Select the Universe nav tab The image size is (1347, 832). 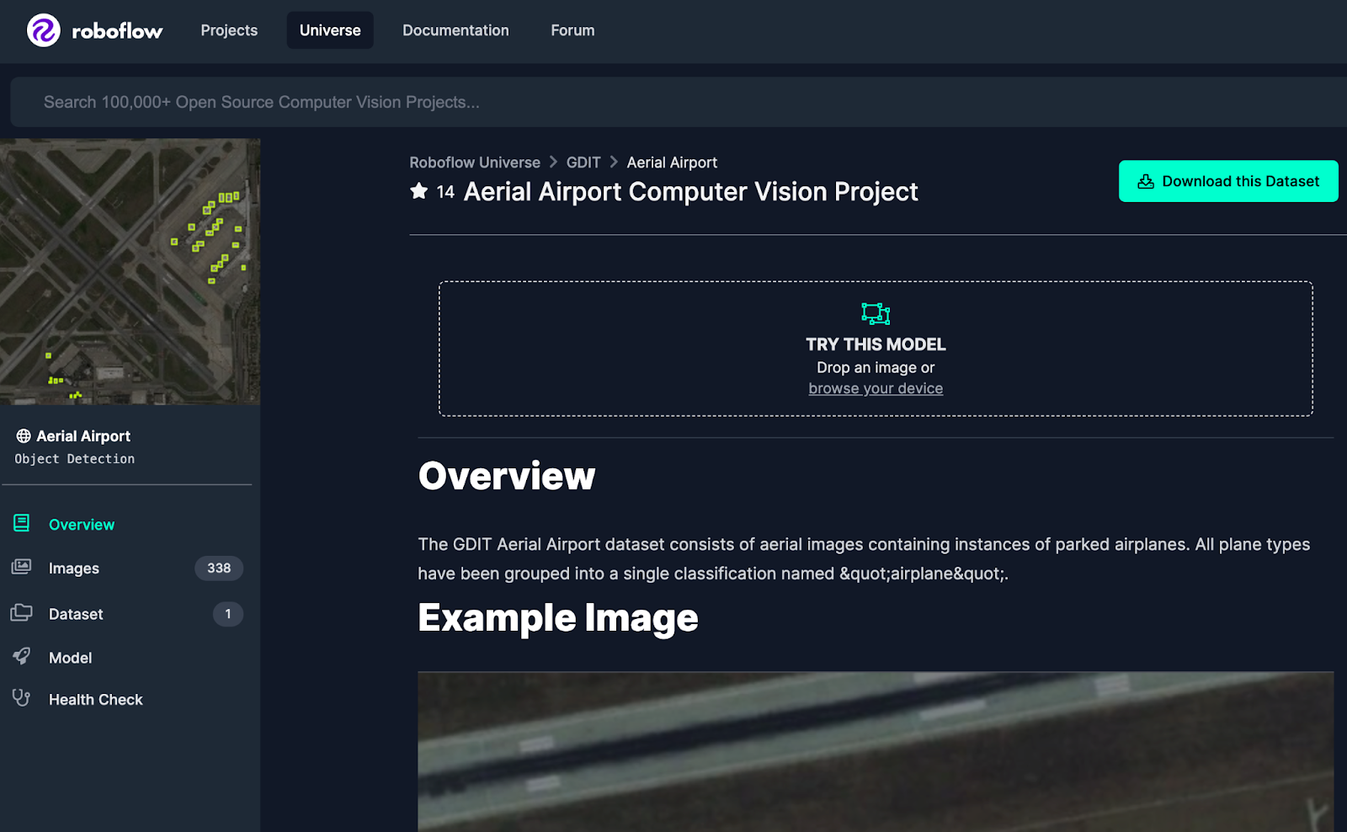330,30
